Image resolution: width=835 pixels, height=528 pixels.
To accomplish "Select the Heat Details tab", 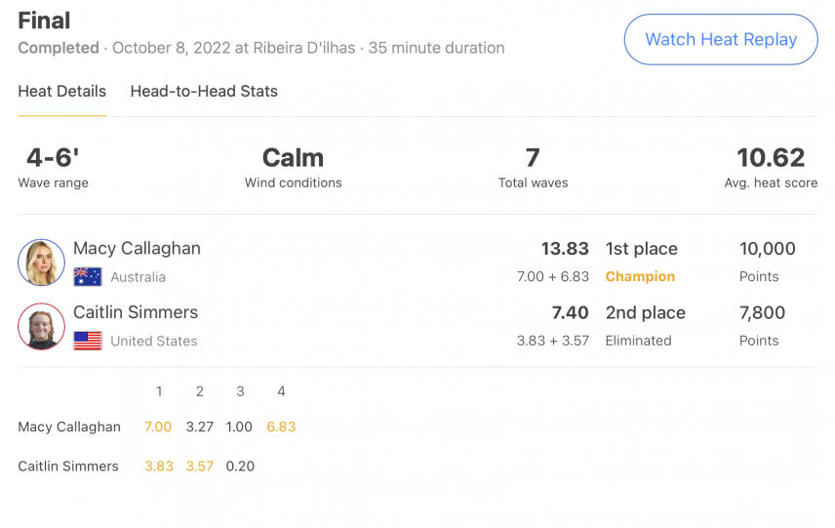I will click(x=61, y=91).
